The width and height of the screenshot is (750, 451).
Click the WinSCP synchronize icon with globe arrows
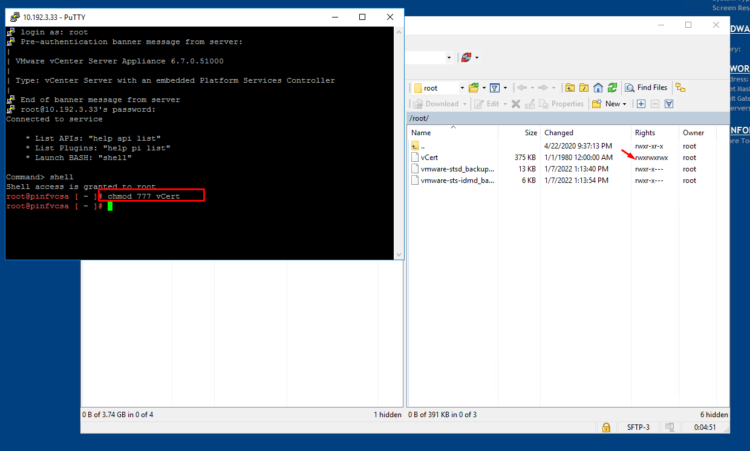466,57
